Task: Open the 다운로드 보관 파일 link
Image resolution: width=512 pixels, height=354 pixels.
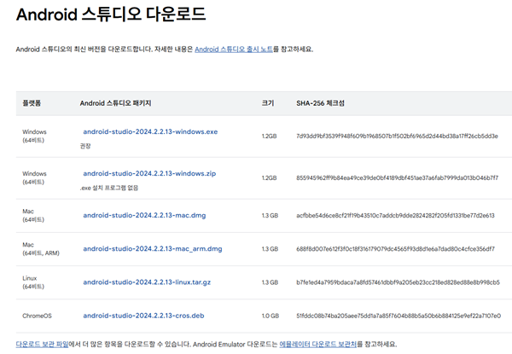Action: click(x=42, y=345)
